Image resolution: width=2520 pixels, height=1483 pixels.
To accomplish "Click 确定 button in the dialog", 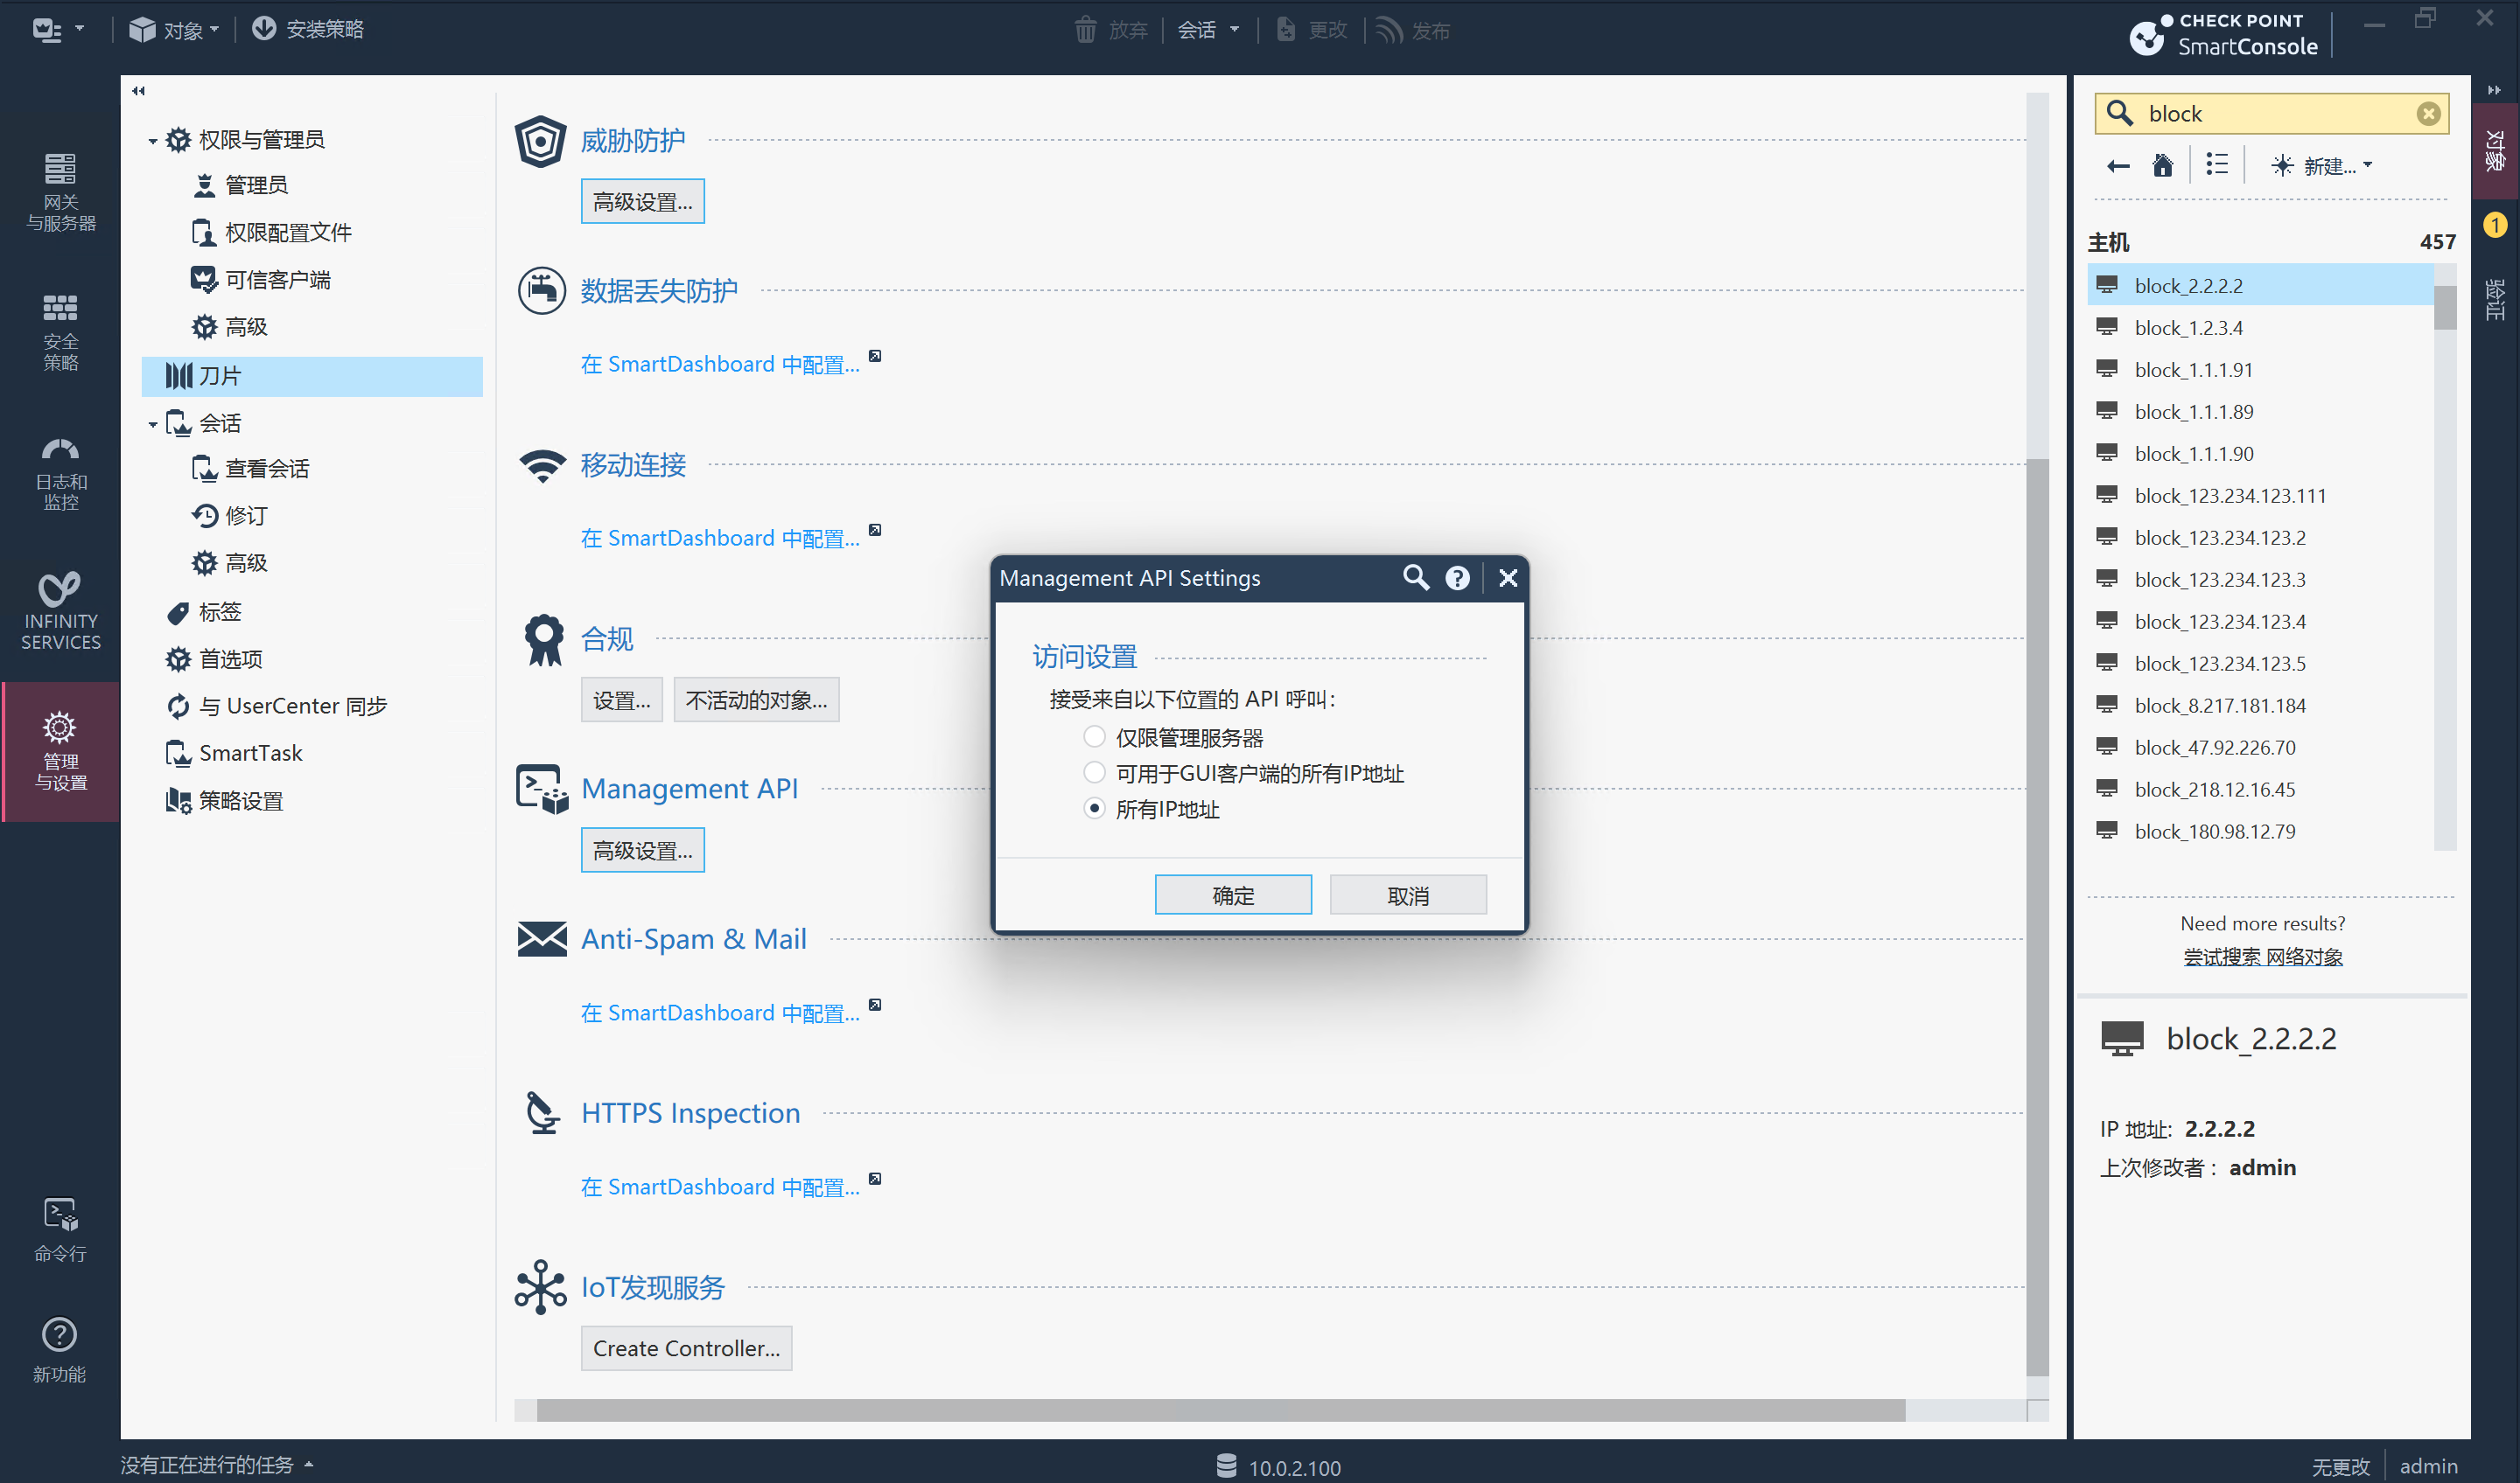I will (x=1232, y=895).
